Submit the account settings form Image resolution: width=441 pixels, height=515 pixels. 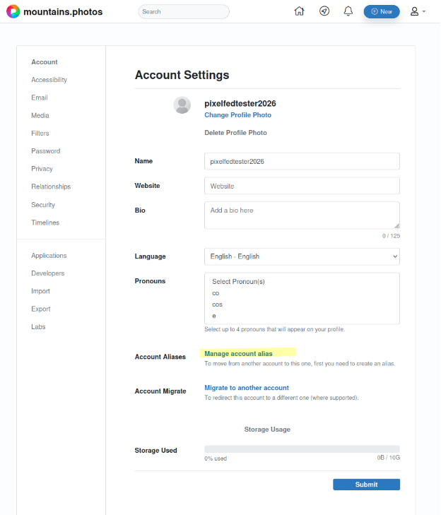[366, 485]
